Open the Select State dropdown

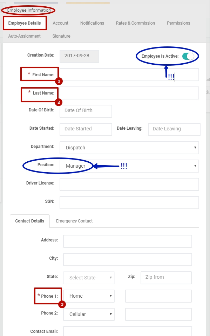[89, 278]
